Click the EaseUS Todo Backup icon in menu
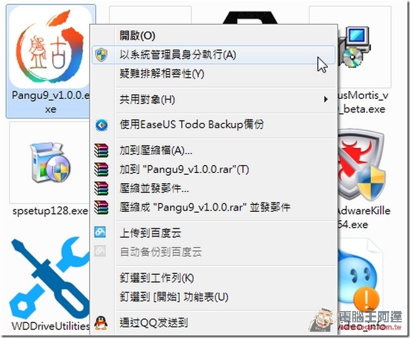 pos(101,125)
